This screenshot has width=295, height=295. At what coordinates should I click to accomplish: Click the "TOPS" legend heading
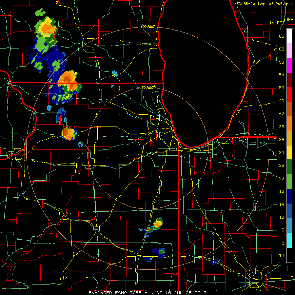pyautogui.click(x=288, y=20)
